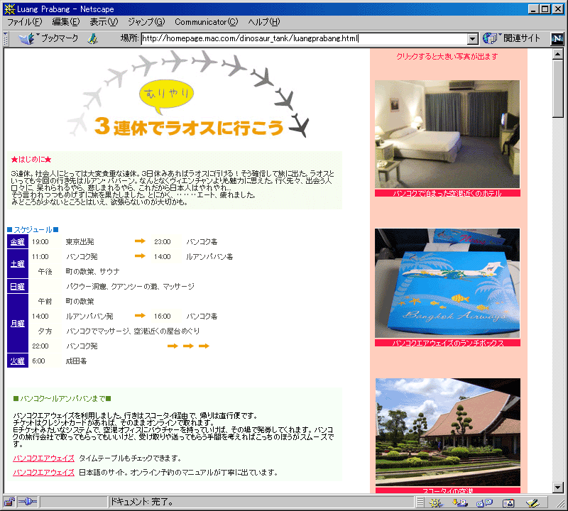The width and height of the screenshot is (568, 511).
Task: Open the ヘルプ(H) menu
Action: pos(264,22)
